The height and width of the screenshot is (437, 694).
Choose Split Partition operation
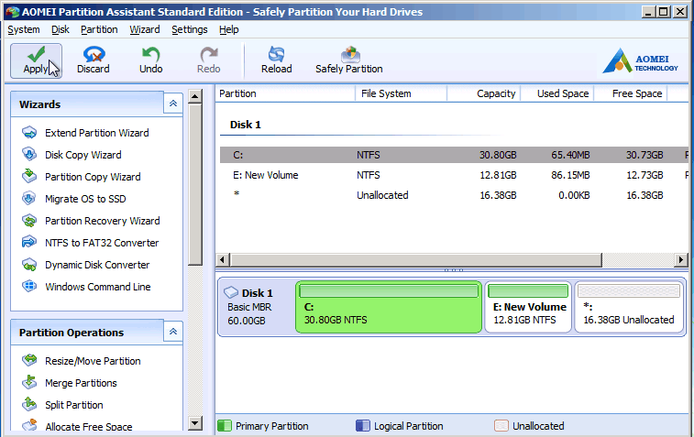74,405
